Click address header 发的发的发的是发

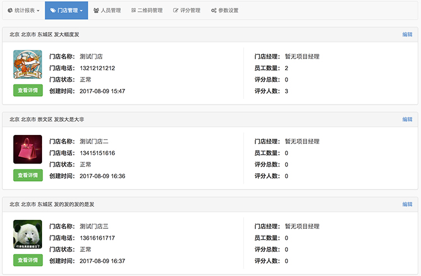coord(74,204)
